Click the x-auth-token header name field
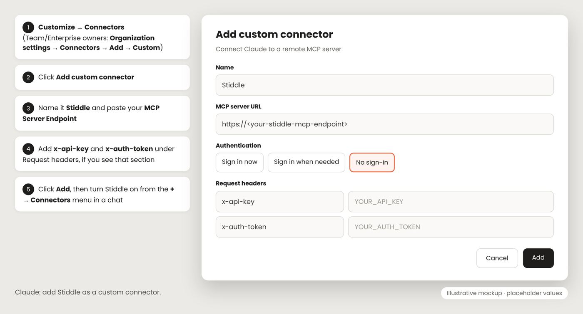The image size is (583, 314). pos(280,227)
